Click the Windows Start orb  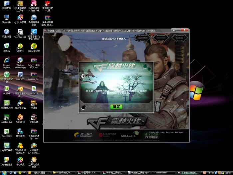tap(4, 173)
